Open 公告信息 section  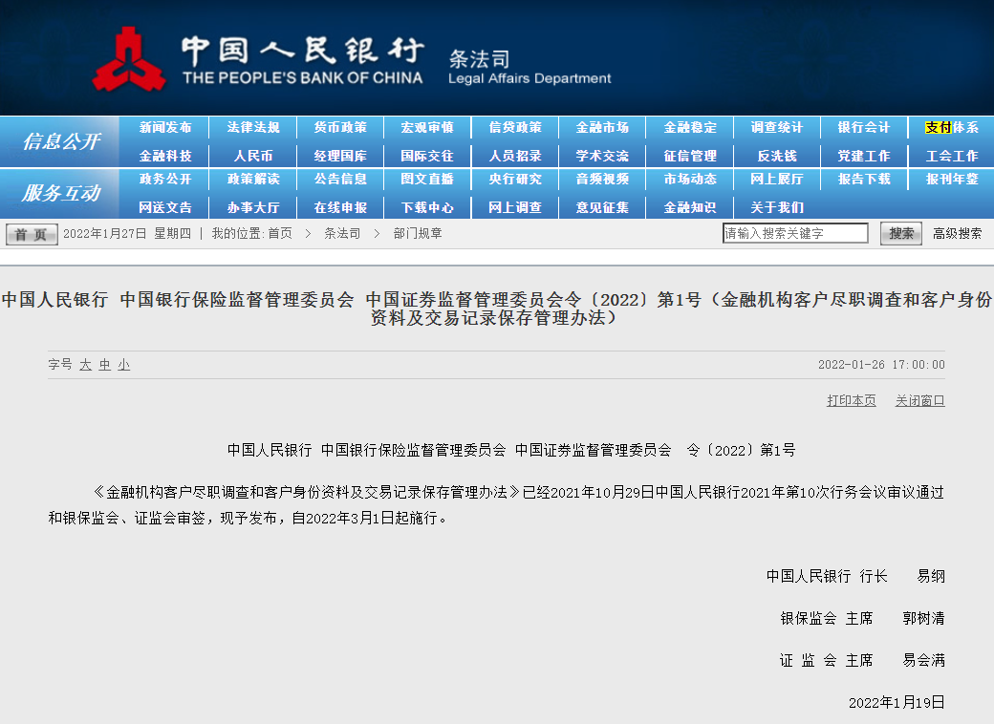coord(340,180)
